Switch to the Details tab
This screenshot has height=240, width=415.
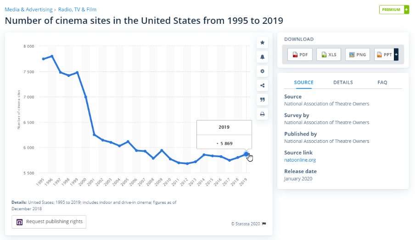343,82
